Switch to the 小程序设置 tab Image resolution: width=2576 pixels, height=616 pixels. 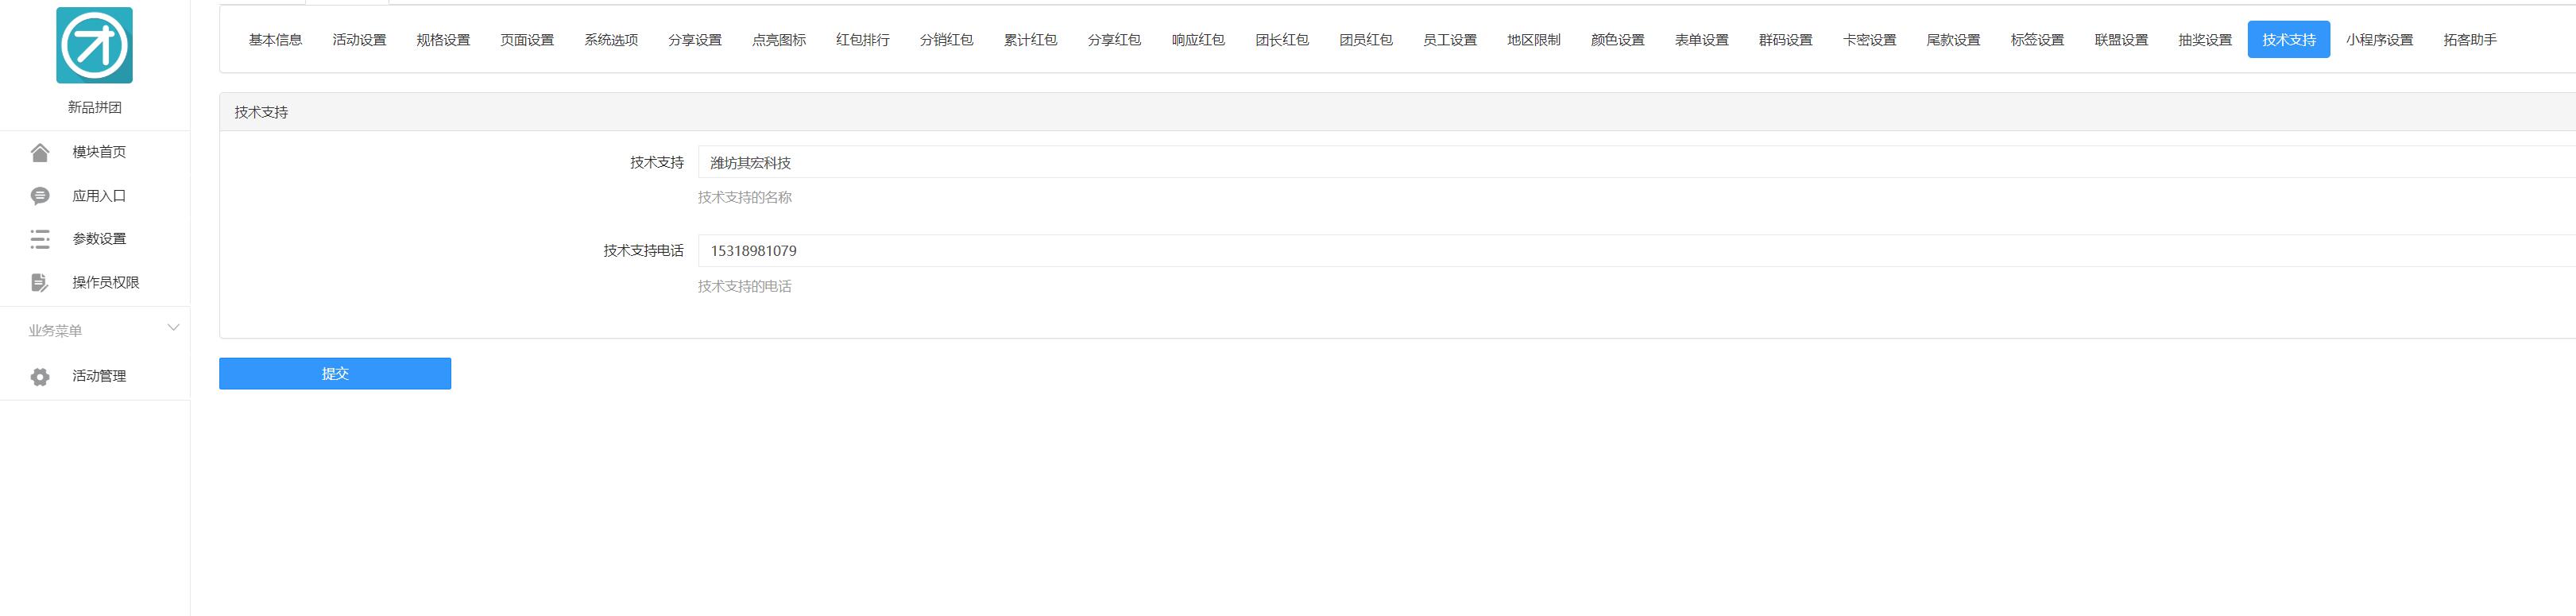coord(2380,40)
